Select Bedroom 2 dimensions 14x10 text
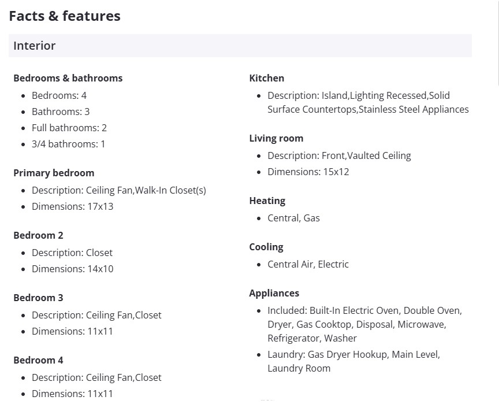 tap(72, 269)
